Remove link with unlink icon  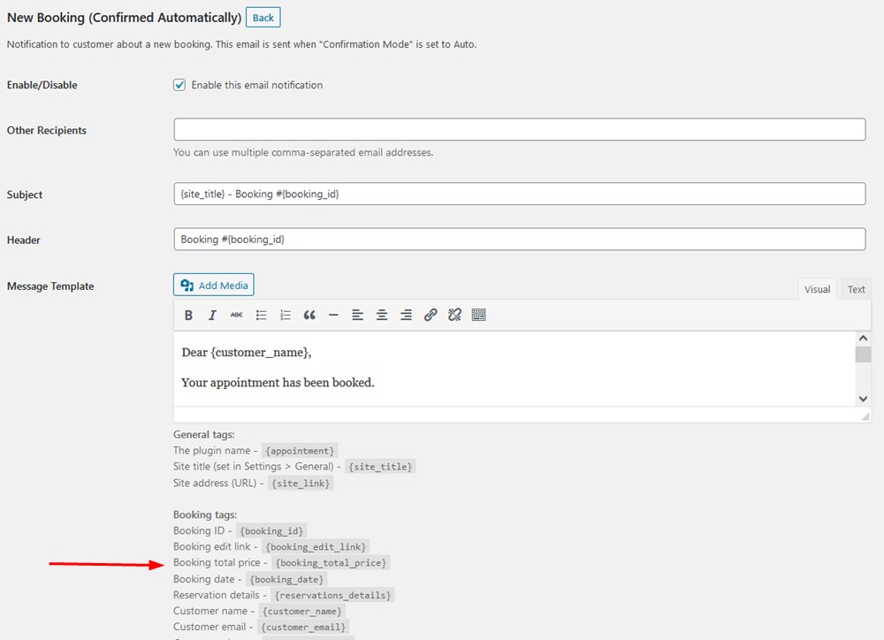454,316
